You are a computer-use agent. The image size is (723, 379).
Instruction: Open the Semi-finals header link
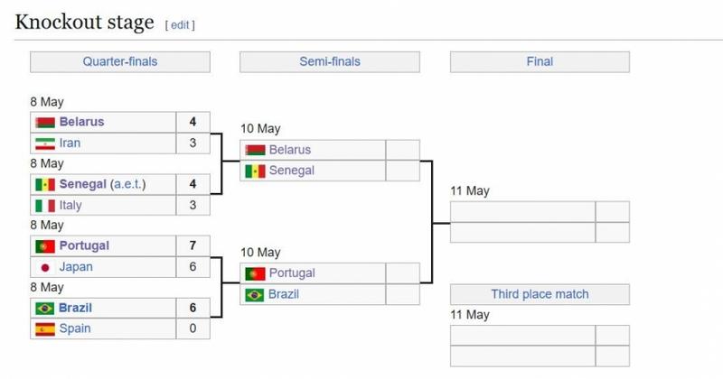(x=330, y=61)
